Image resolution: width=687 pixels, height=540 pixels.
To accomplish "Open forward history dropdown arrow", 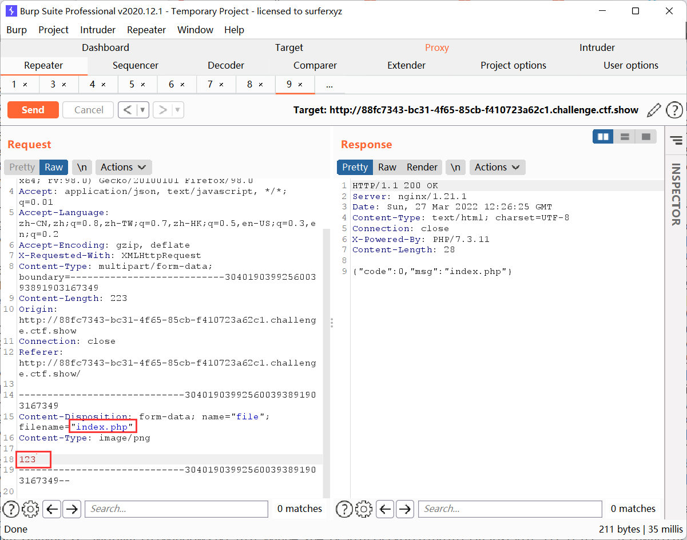I will [x=178, y=110].
